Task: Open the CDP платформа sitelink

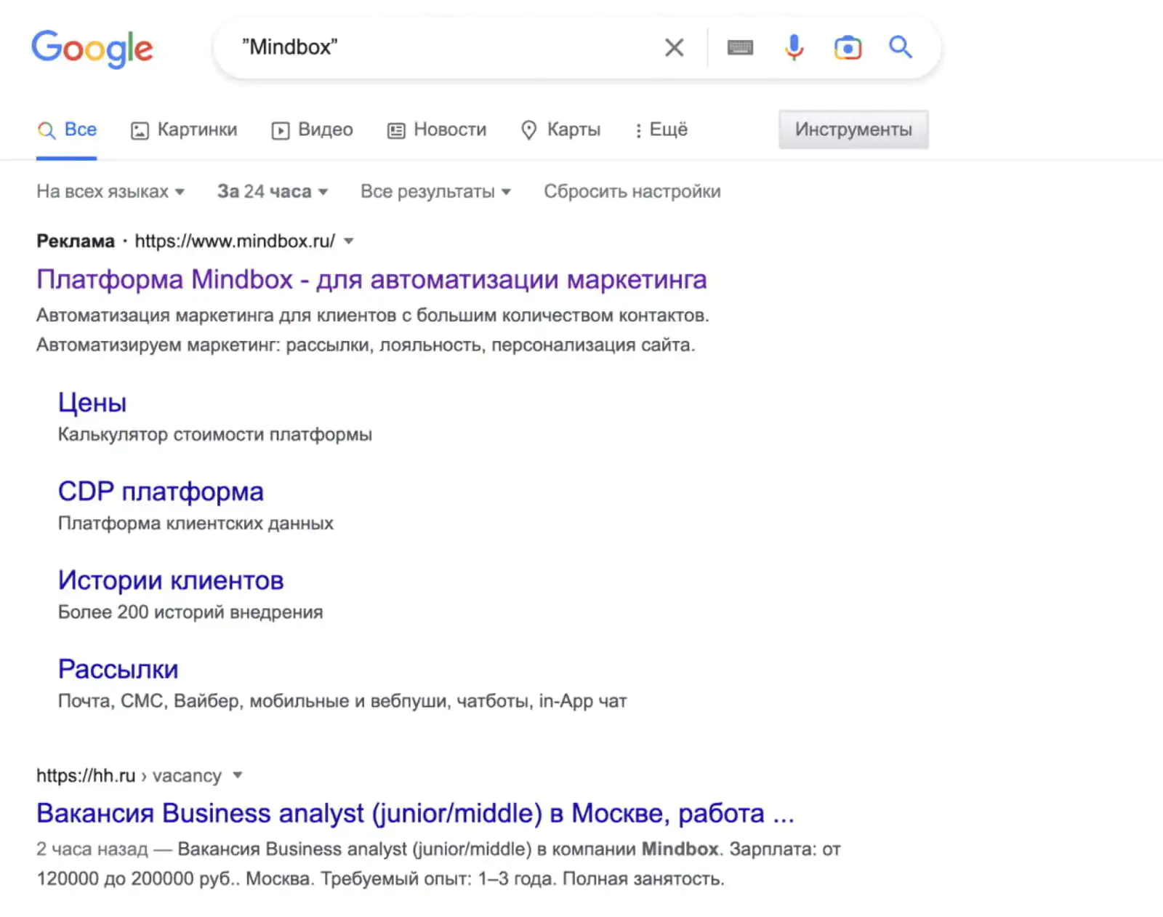Action: (x=161, y=492)
